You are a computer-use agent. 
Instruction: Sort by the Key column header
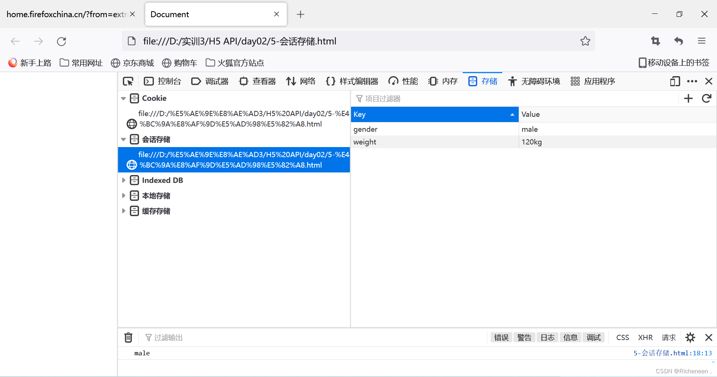[x=435, y=114]
